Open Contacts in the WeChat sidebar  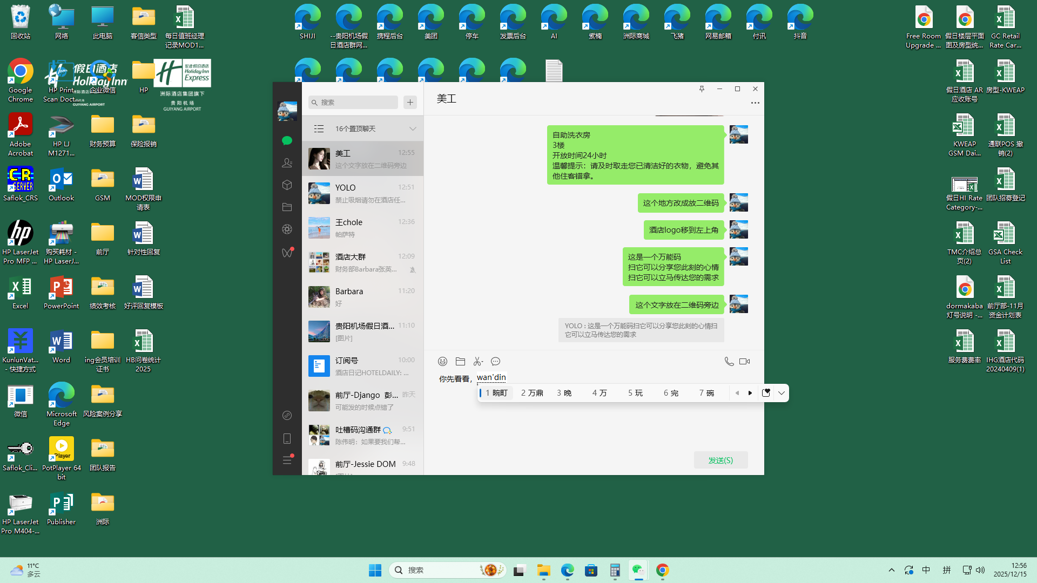click(x=287, y=162)
